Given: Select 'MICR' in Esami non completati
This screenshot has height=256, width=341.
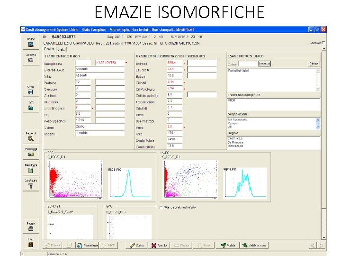Looking at the screenshot, I should [x=231, y=101].
